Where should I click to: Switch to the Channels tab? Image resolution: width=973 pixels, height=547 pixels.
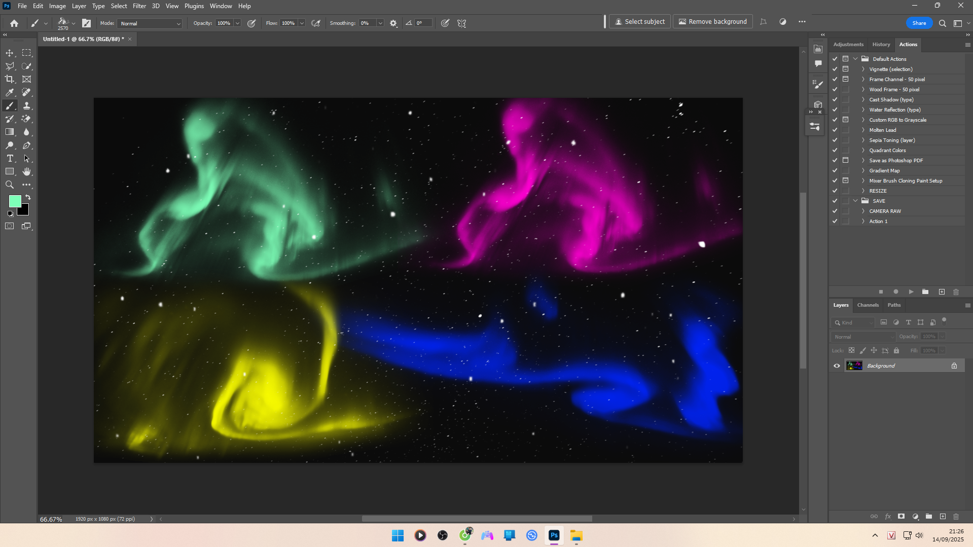868,305
